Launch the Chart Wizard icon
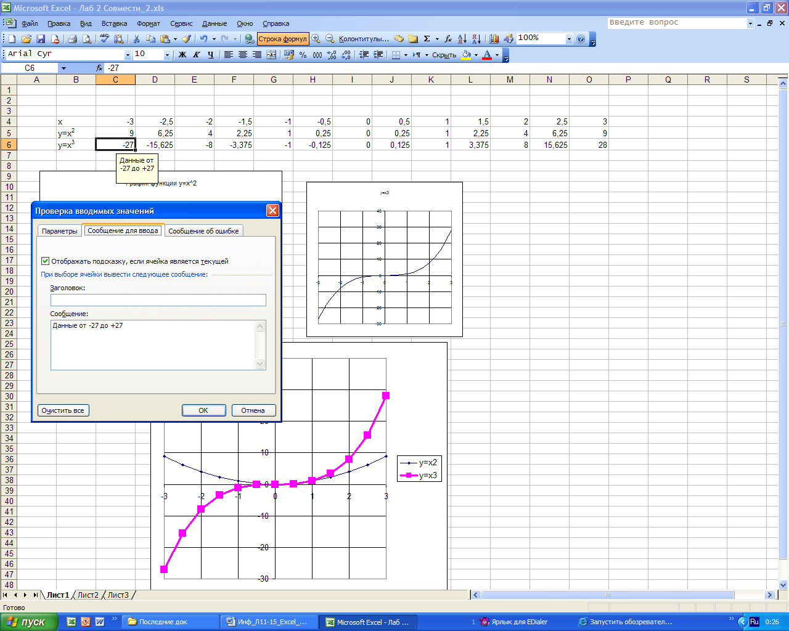Screen dimensions: 789x631 point(494,39)
